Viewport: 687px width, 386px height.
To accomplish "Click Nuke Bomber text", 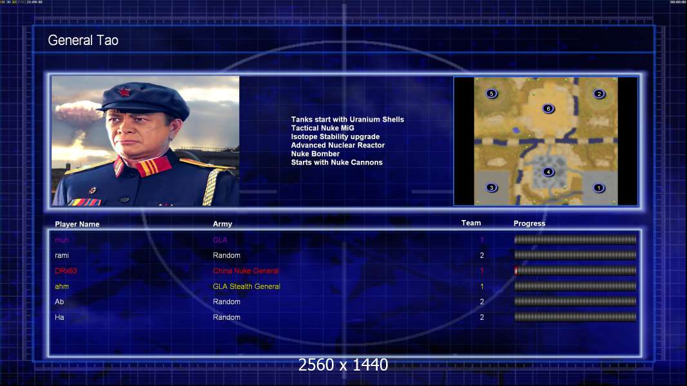I will 315,154.
